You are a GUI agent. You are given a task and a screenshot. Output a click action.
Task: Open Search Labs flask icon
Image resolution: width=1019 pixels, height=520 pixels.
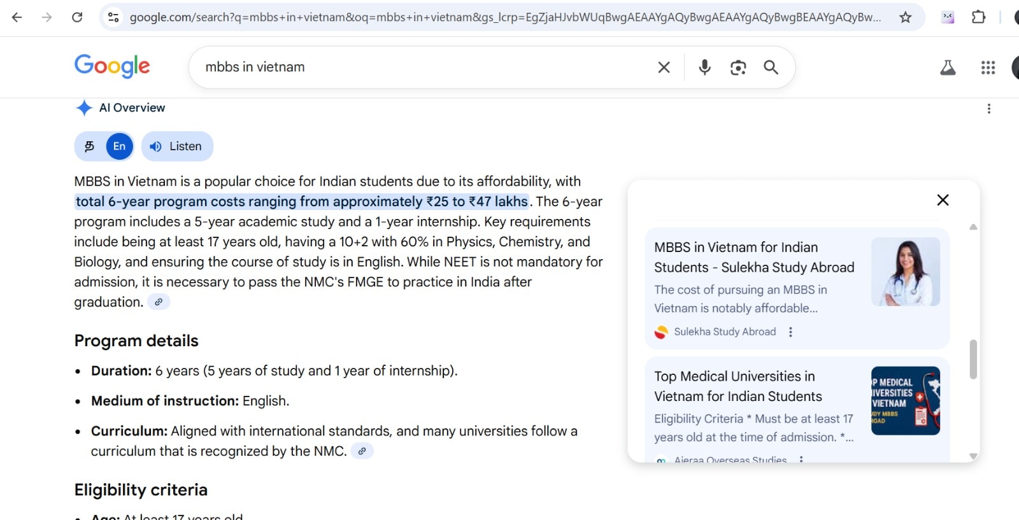[x=948, y=67]
